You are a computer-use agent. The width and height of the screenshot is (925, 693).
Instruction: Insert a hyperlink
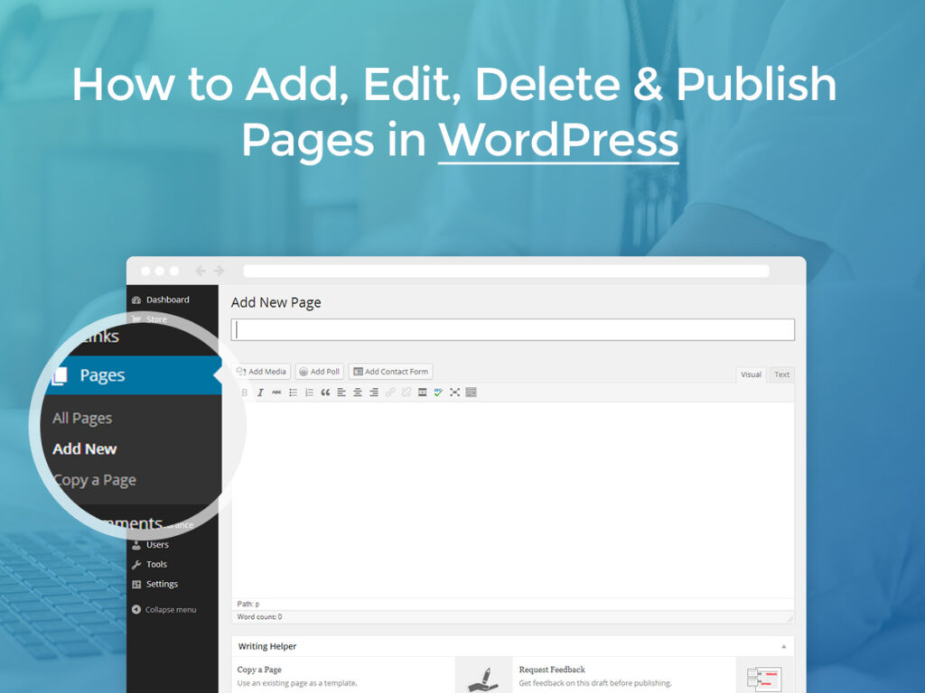(390, 392)
